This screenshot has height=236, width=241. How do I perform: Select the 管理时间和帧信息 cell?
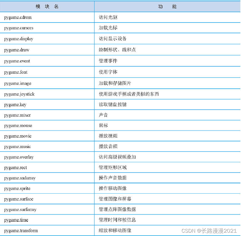tap(117, 220)
